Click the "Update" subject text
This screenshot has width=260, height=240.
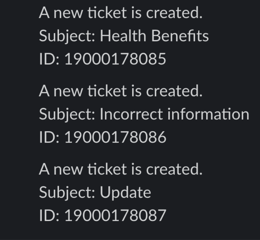125,193
